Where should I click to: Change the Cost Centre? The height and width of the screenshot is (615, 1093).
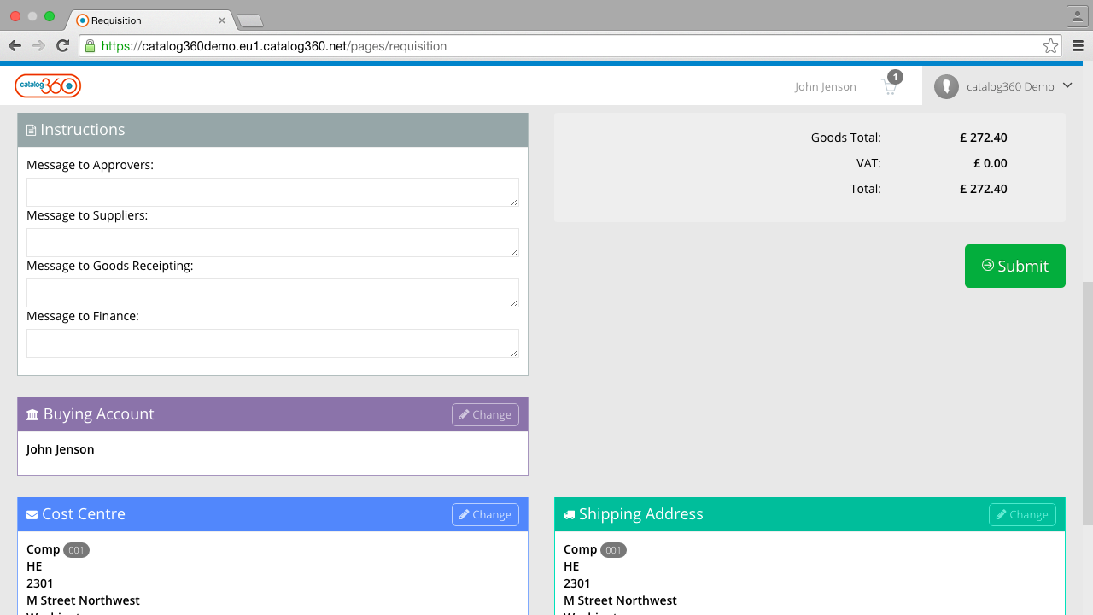pyautogui.click(x=485, y=514)
